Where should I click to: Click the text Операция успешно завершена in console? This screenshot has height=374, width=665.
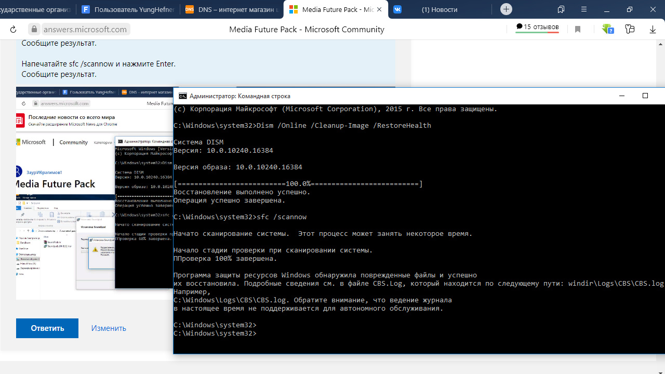[230, 201]
